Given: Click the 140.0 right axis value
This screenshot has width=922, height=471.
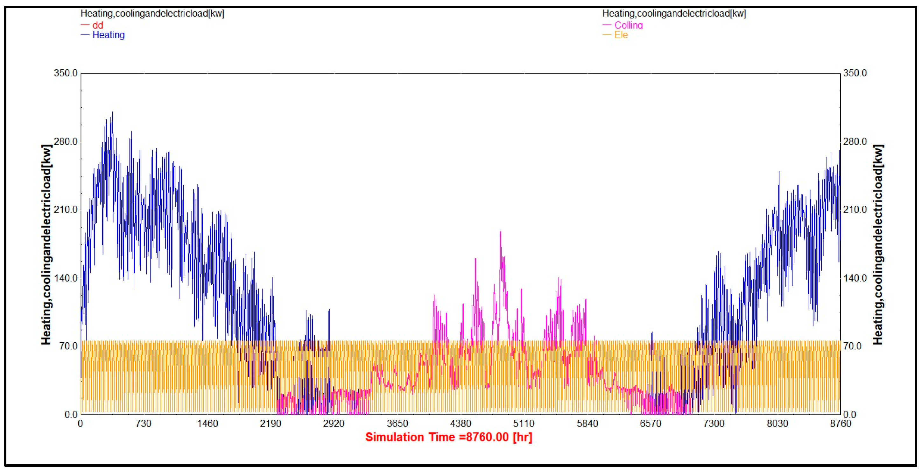Looking at the screenshot, I should pos(855,278).
